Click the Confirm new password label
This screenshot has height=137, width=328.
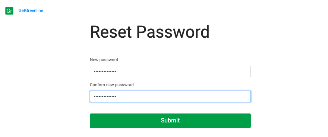click(112, 85)
